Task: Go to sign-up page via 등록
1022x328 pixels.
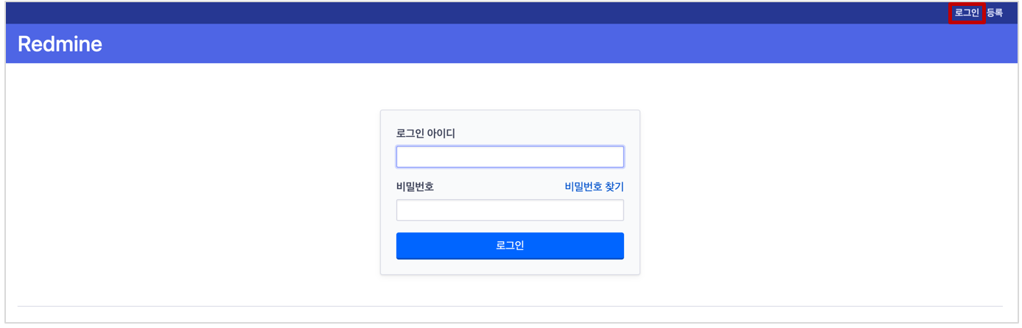Action: tap(995, 13)
